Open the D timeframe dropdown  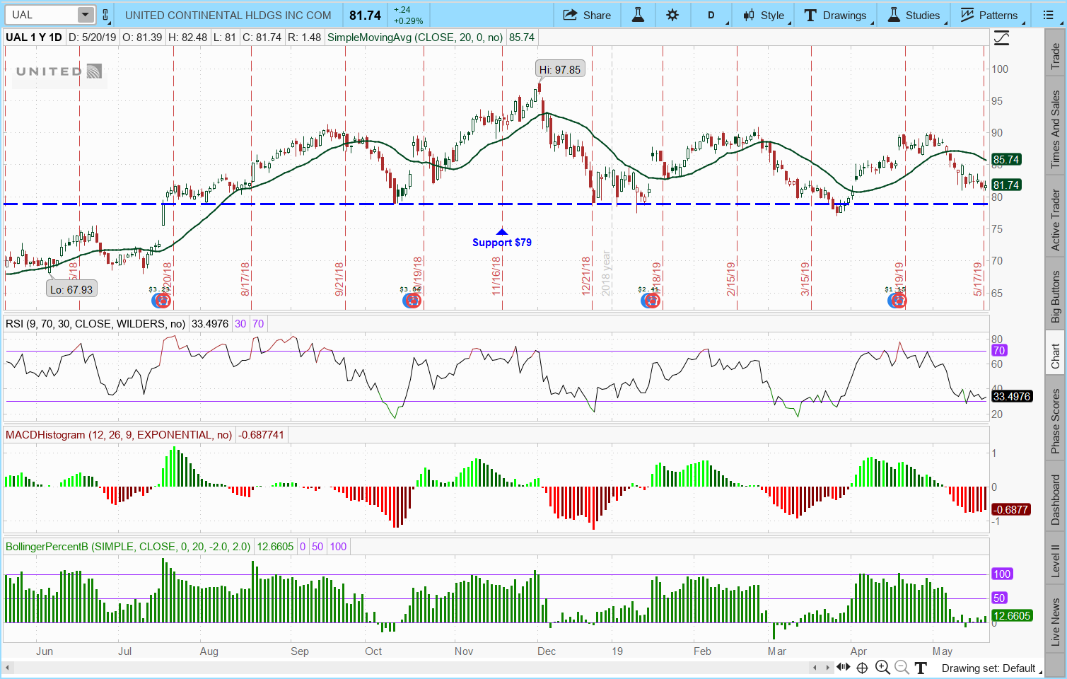[711, 15]
